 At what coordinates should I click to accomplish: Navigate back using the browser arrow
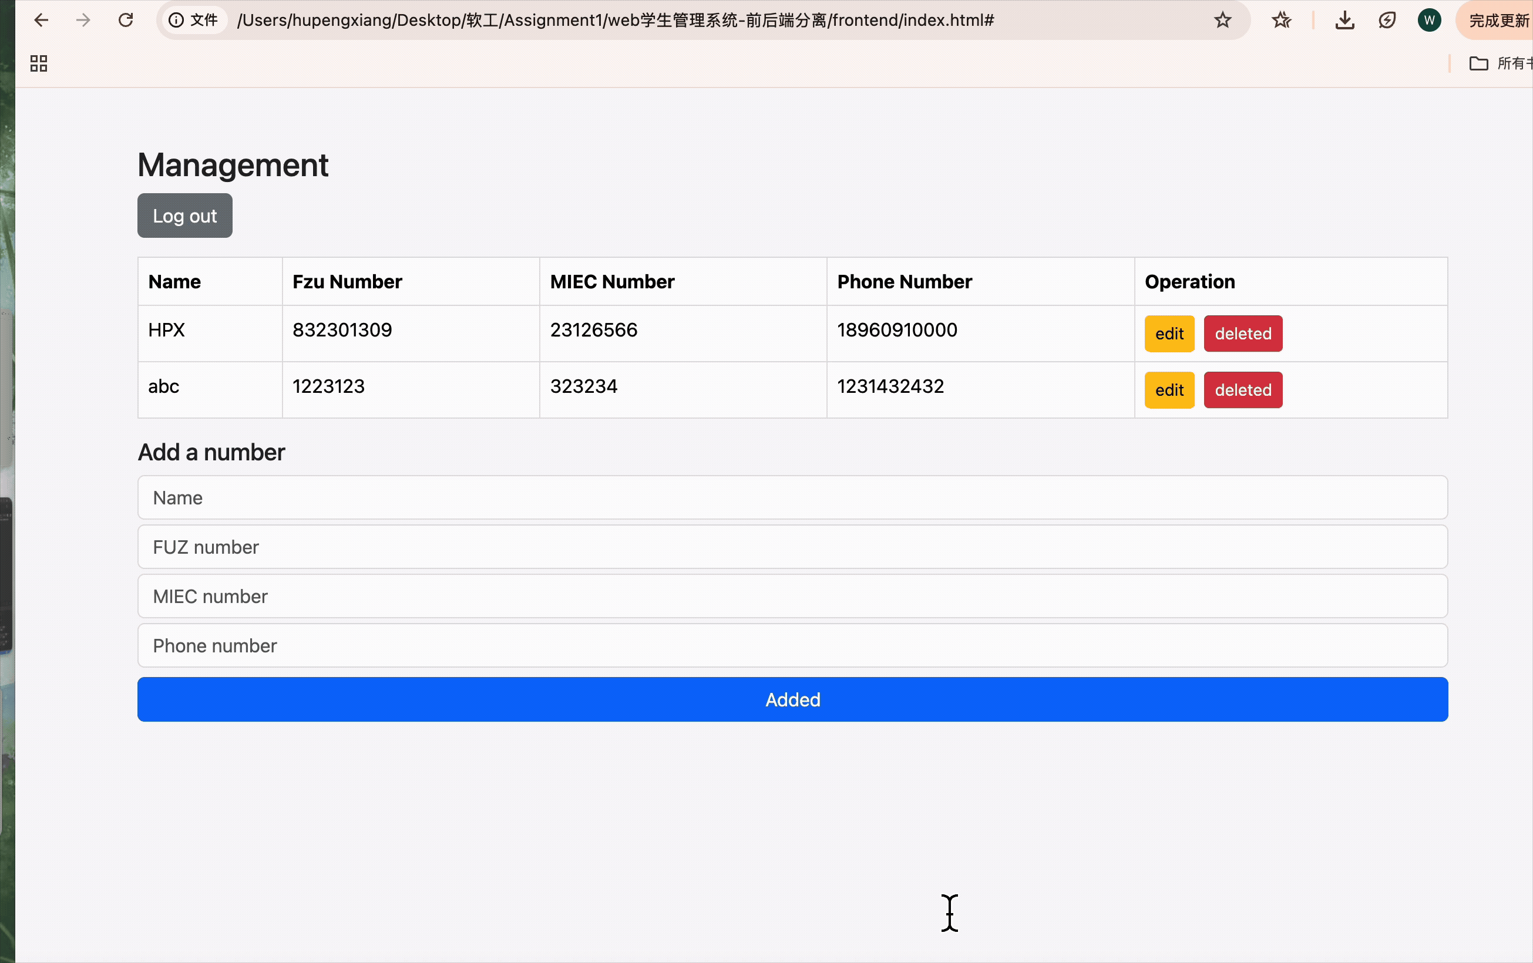(x=41, y=20)
